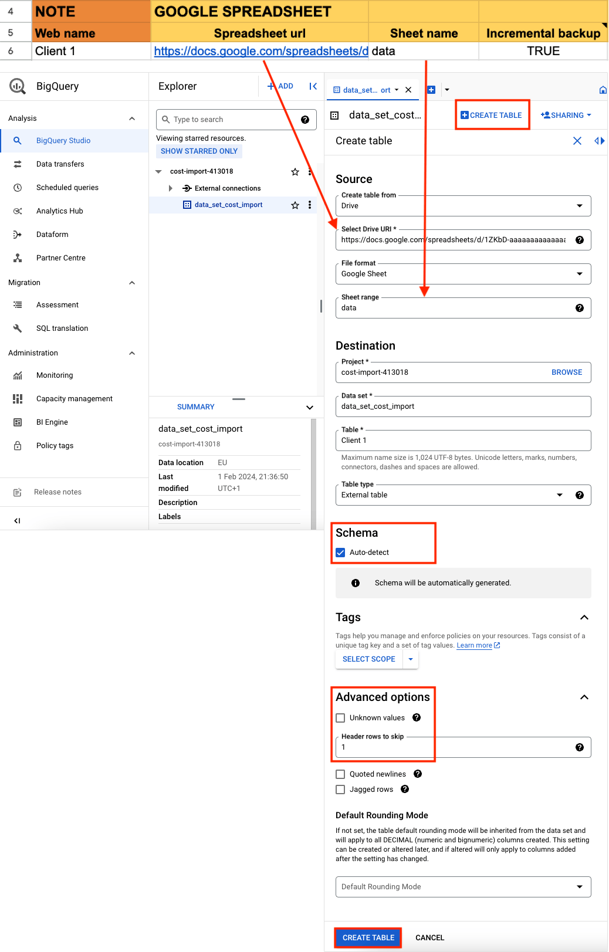Click the help icon beside Unknown values
Viewport: 609px width, 952px height.
coord(417,717)
